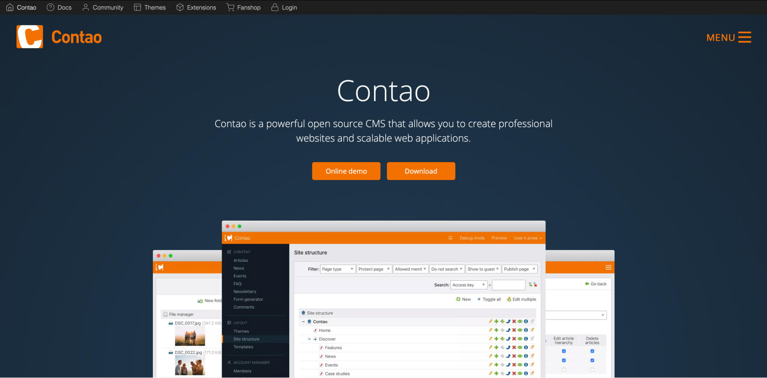Open the Do not search filter dropdown
The width and height of the screenshot is (767, 378).
pos(447,269)
